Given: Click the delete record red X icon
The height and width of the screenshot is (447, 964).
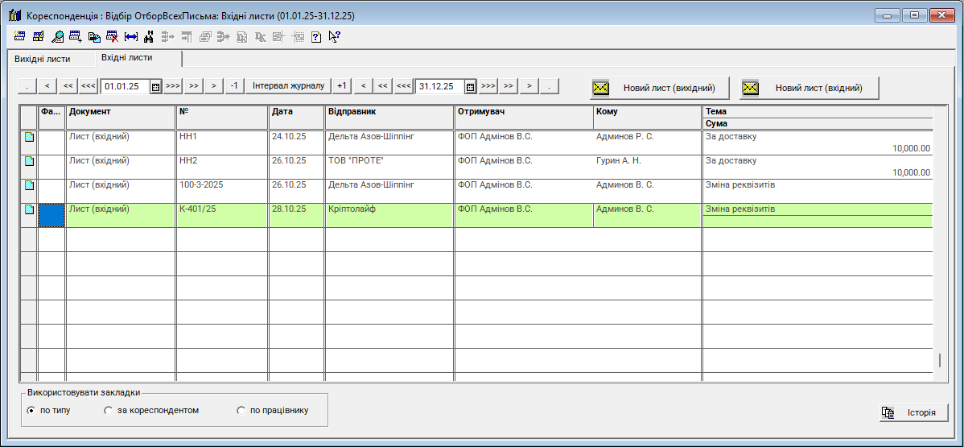Looking at the screenshot, I should pyautogui.click(x=113, y=36).
